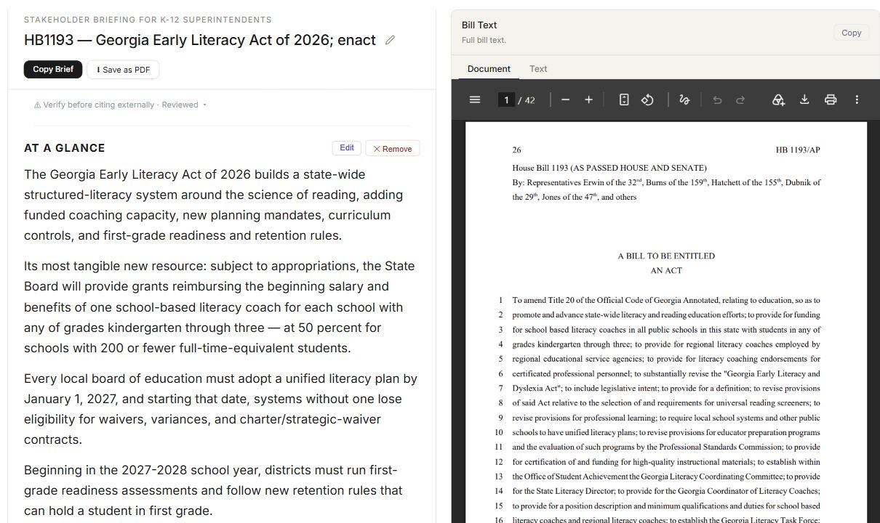Click 'STAKEHOLDER BRIEFING FOR K-12 SUPERINTENDENTS' label

pyautogui.click(x=148, y=20)
